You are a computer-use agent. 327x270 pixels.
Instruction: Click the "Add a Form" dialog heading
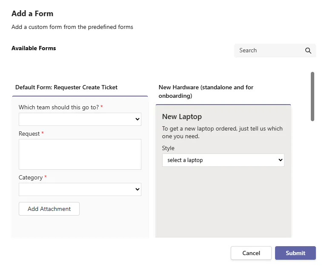[32, 14]
